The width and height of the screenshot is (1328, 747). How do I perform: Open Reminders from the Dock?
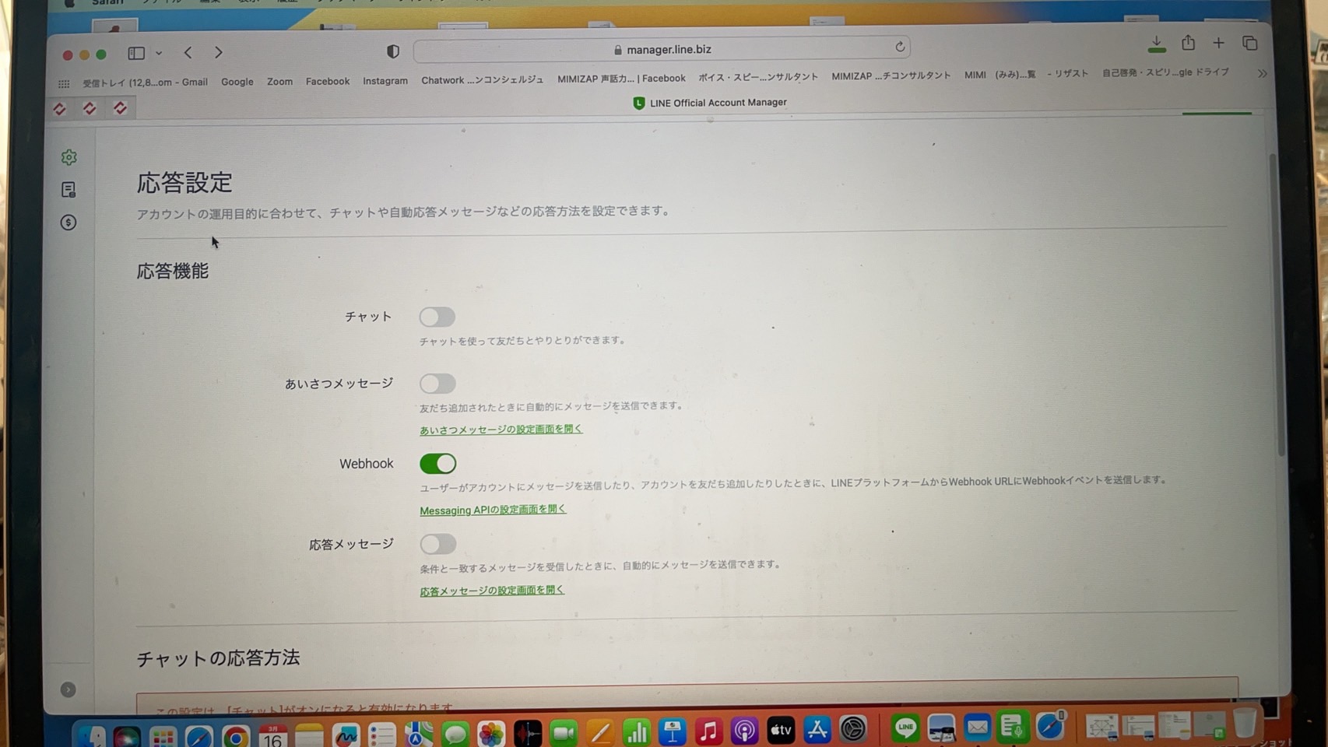tap(382, 735)
